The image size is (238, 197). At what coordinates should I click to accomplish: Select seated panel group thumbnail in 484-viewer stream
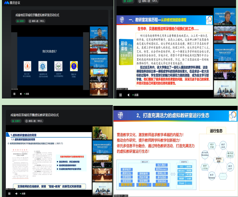(102, 189)
